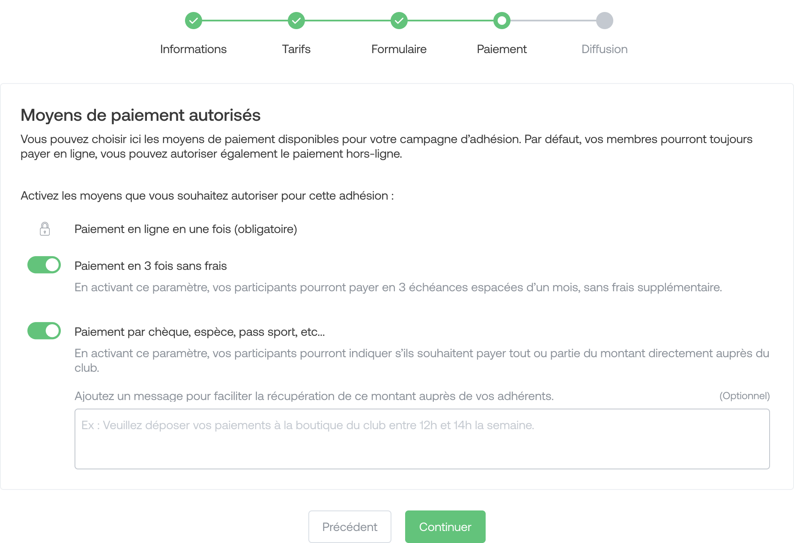This screenshot has width=794, height=543.
Task: Click the Continuer button
Action: point(445,527)
